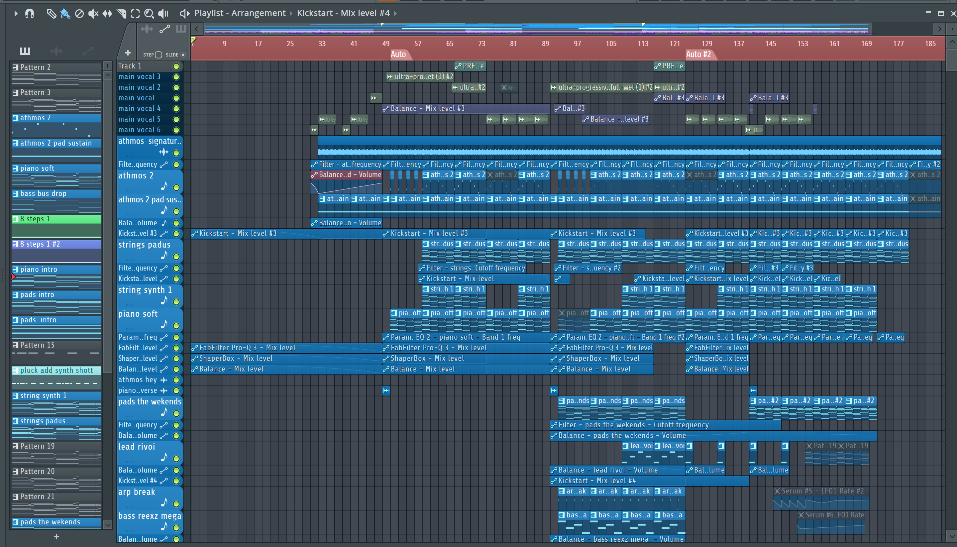Click the plus button above Track 1
This screenshot has width=957, height=547.
(x=128, y=53)
